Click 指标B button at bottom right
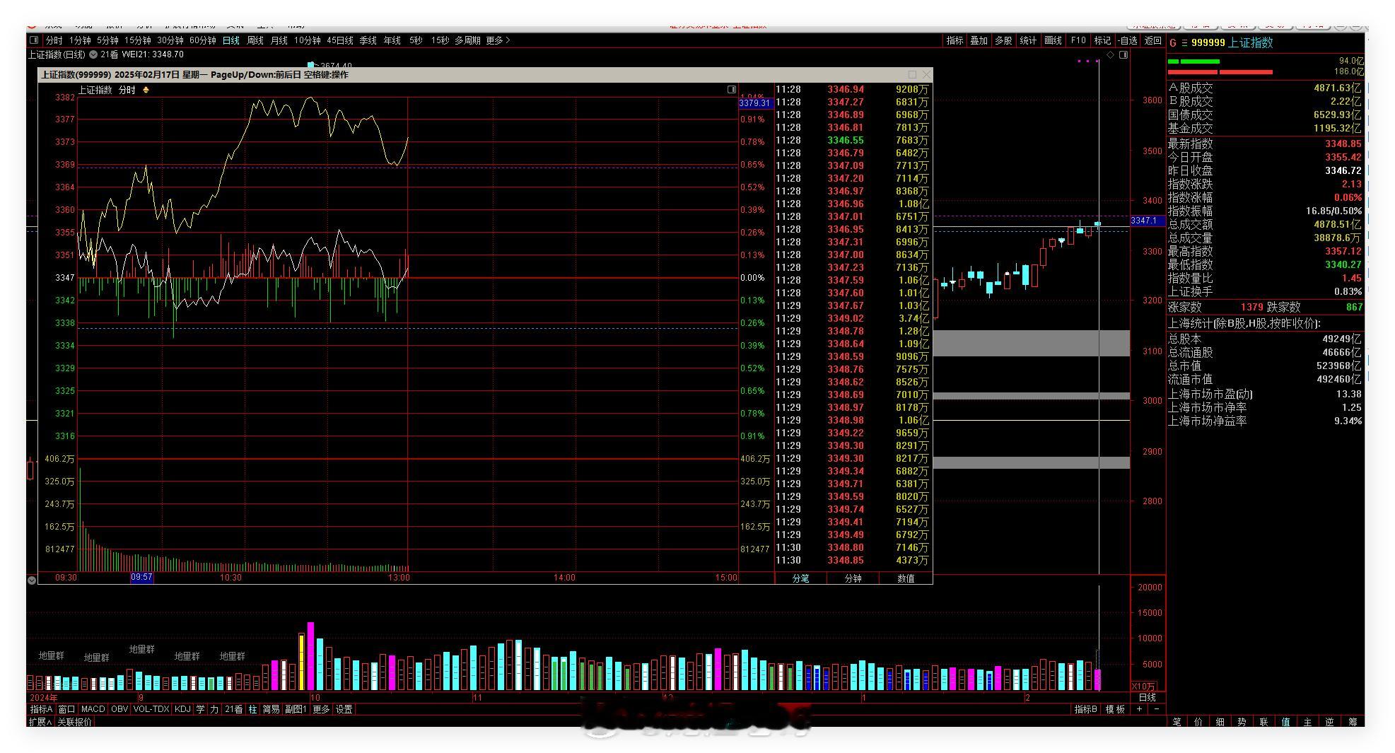Image resolution: width=1395 pixels, height=753 pixels. point(1085,709)
